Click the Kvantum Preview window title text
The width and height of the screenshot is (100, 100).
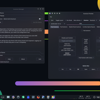tap(88, 14)
